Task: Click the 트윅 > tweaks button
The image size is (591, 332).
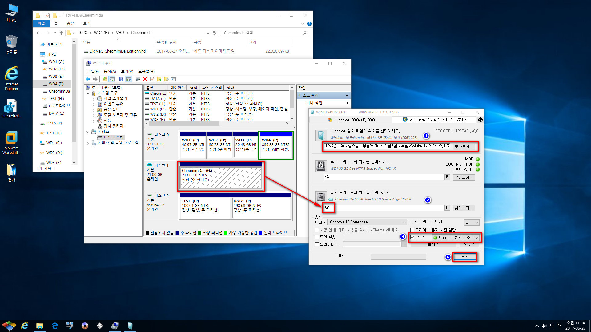Action: tap(433, 244)
